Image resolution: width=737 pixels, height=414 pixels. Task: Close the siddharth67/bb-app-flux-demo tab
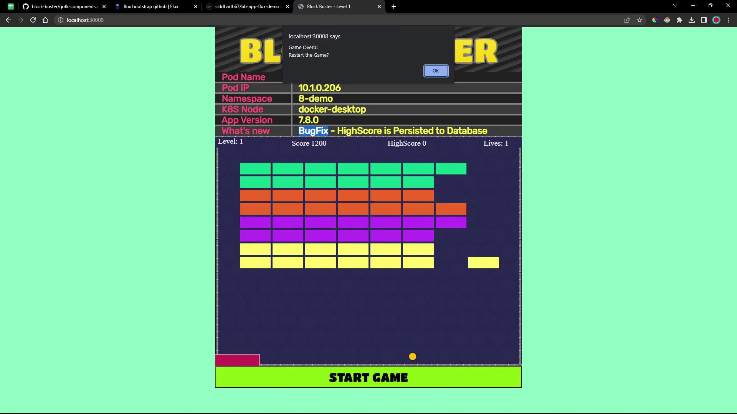[288, 7]
